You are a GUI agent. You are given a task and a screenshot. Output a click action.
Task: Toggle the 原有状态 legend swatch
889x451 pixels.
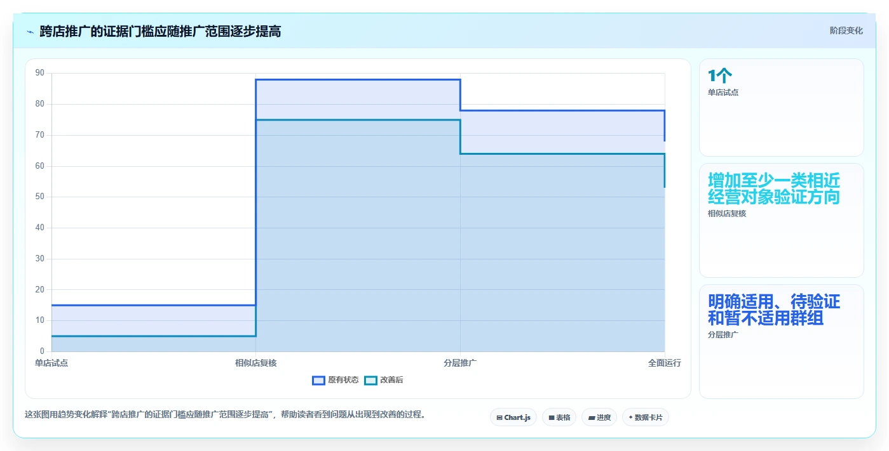pos(318,380)
